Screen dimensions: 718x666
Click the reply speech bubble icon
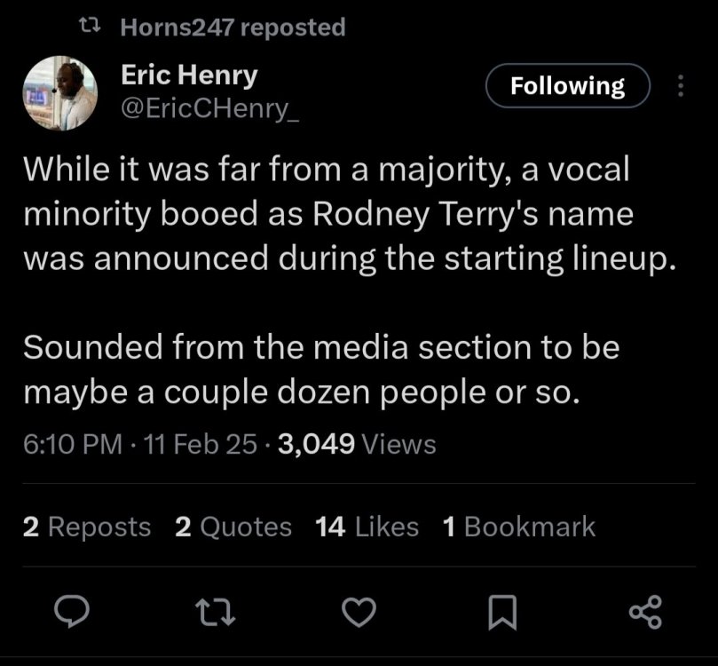[x=70, y=612]
